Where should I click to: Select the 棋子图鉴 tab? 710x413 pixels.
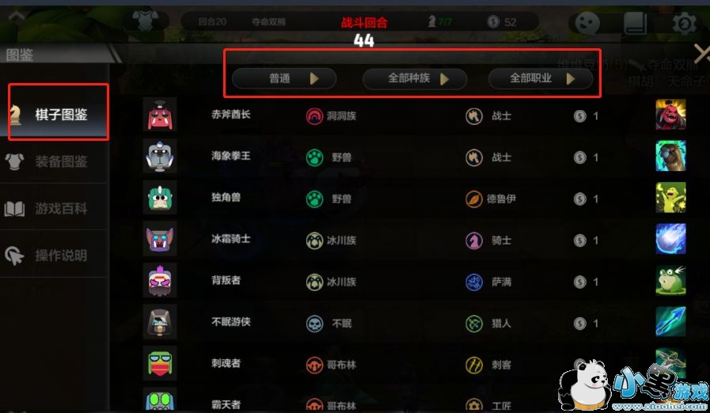click(x=58, y=112)
